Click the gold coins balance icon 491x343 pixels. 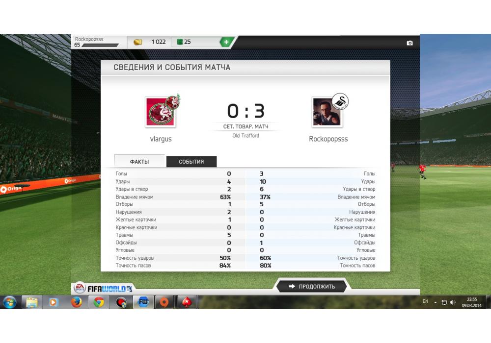click(138, 42)
